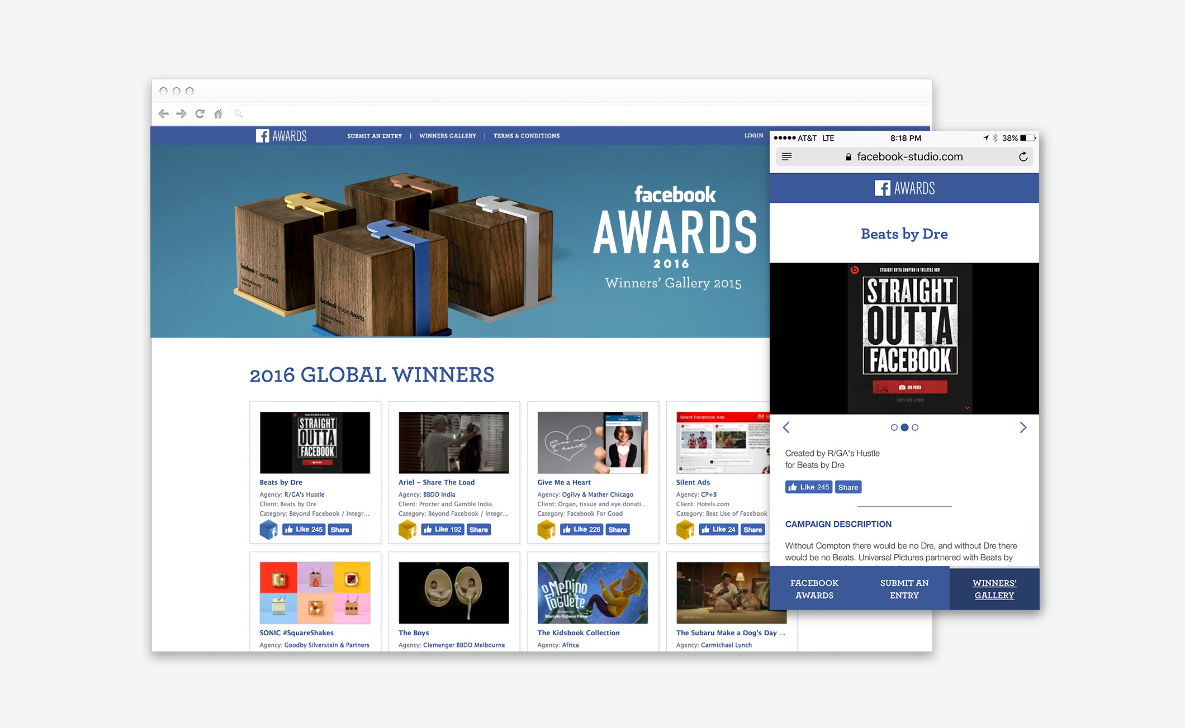
Task: Click gold award cube on Silent Ads card
Action: (685, 529)
